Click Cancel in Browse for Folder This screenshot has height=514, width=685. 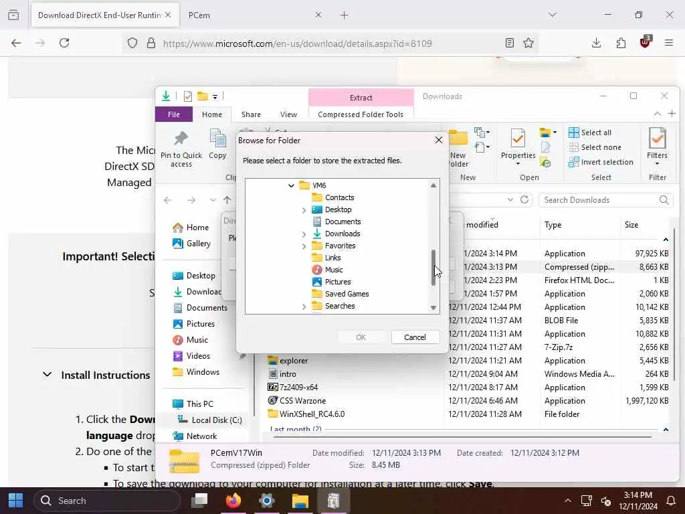pos(415,337)
